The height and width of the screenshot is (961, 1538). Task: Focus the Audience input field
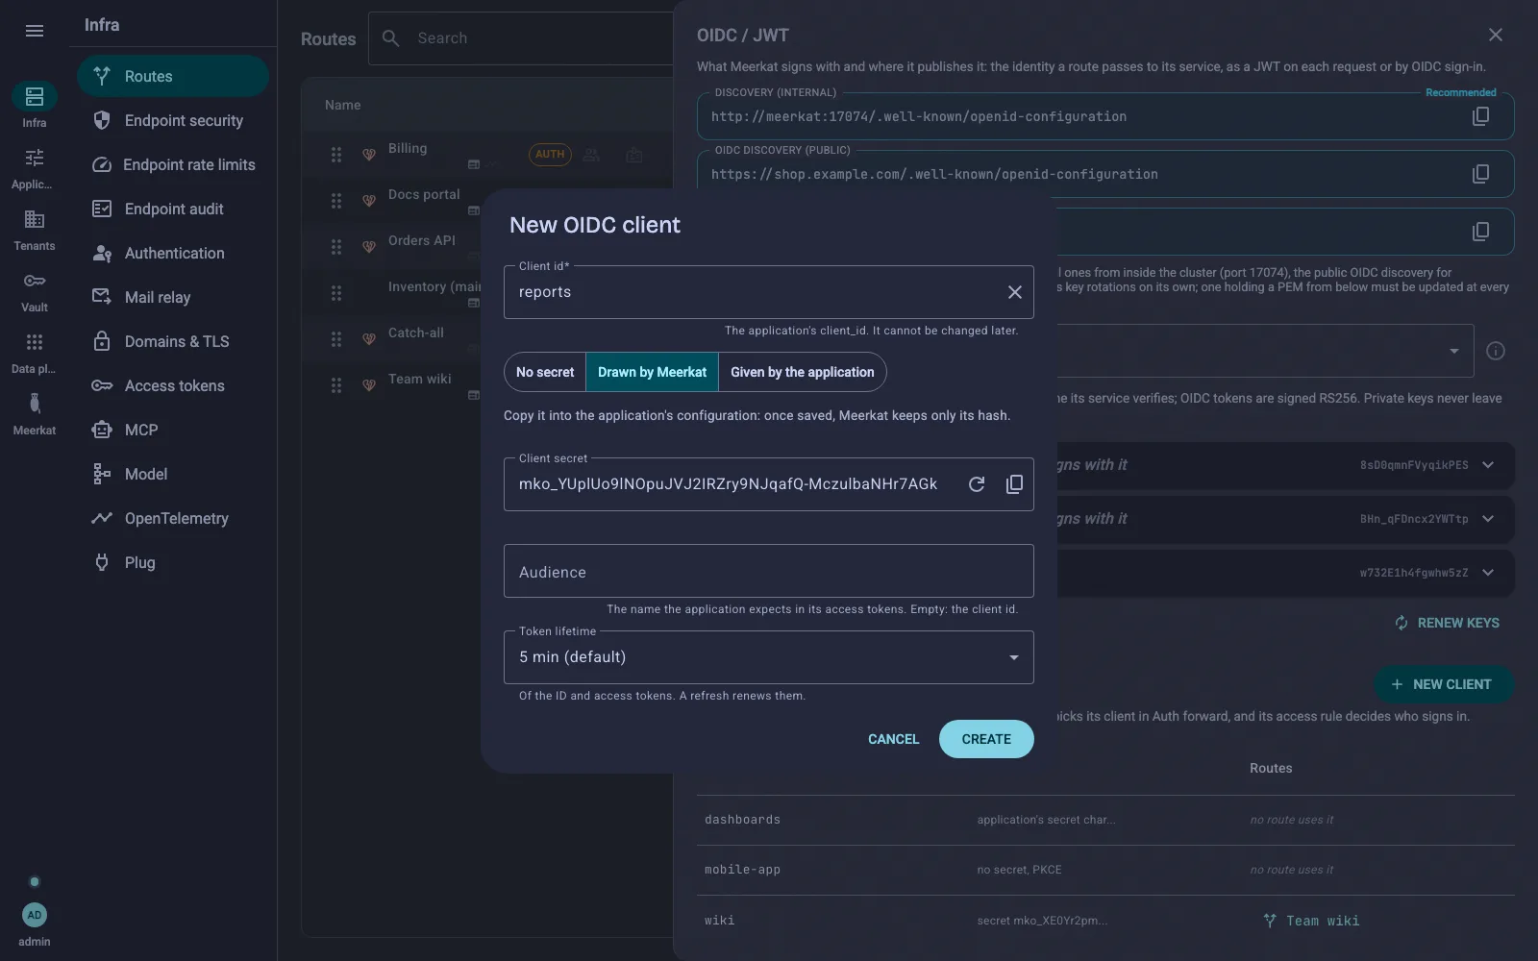pos(769,571)
